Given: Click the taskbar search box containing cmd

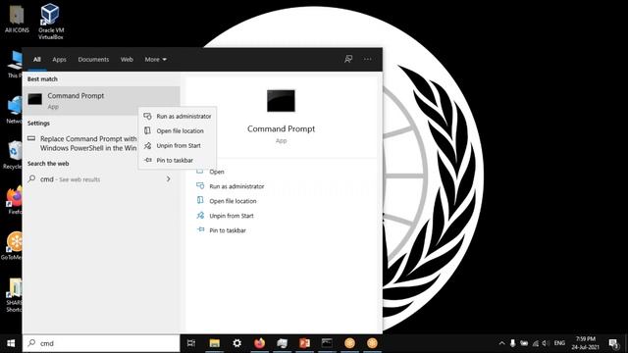Looking at the screenshot, I should [101, 343].
